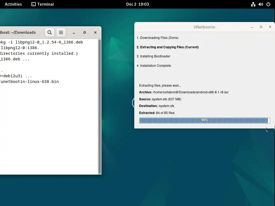Image resolution: width=275 pixels, height=206 pixels.
Task: Click the Archive path android-x86-8.1-r6.iso
Action: 191,92
